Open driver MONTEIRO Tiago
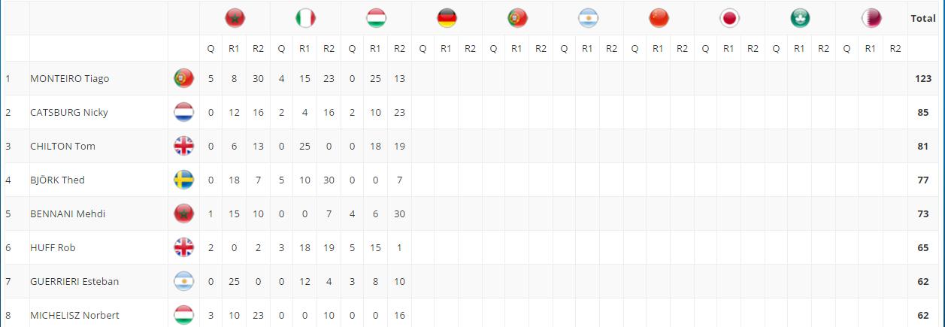This screenshot has height=327, width=945. (x=70, y=78)
